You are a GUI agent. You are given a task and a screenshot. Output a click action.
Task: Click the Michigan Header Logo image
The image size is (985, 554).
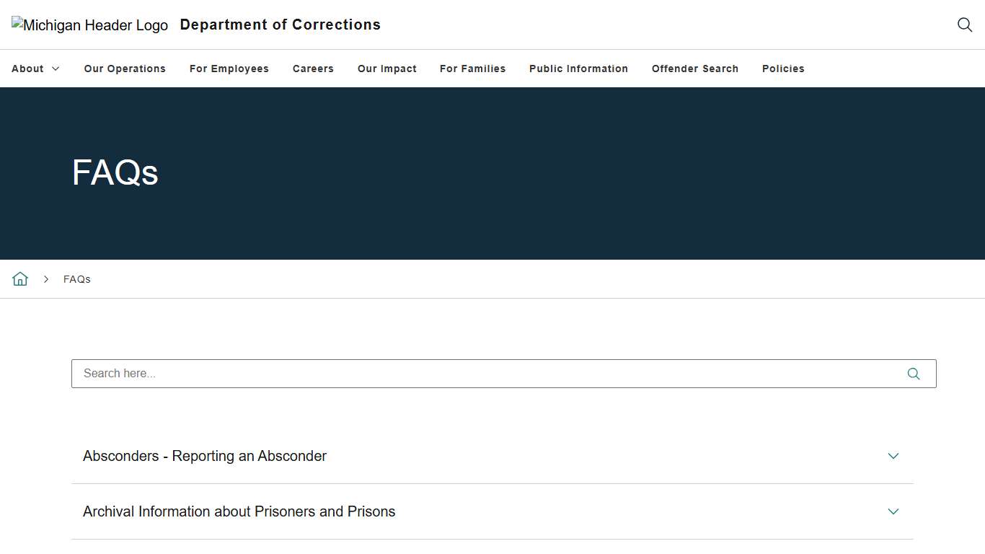[x=89, y=25]
